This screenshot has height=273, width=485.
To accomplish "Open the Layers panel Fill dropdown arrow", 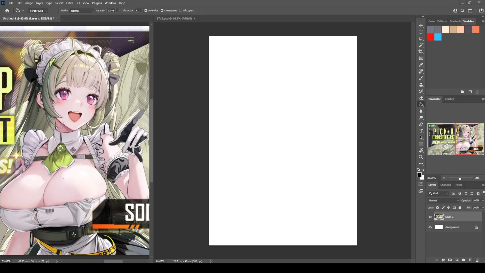I will pyautogui.click(x=483, y=208).
